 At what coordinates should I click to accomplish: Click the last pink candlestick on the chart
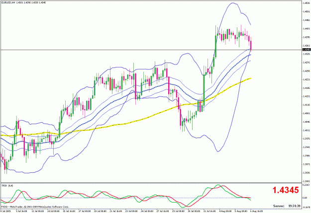click(x=251, y=45)
